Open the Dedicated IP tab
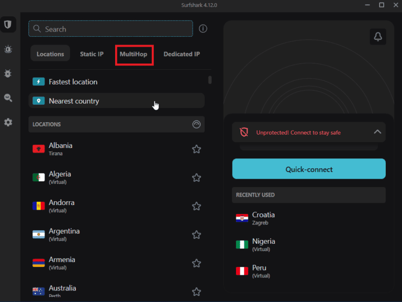402x302 pixels. (x=182, y=54)
